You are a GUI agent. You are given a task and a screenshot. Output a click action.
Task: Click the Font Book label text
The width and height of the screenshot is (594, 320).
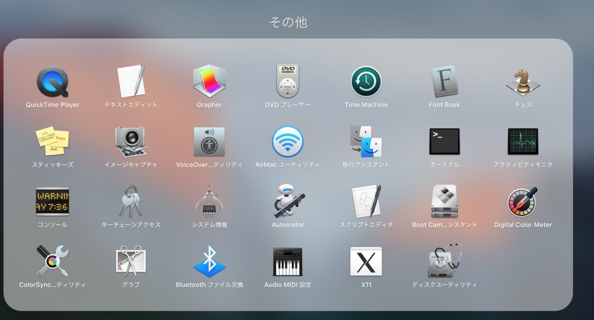[x=444, y=105]
